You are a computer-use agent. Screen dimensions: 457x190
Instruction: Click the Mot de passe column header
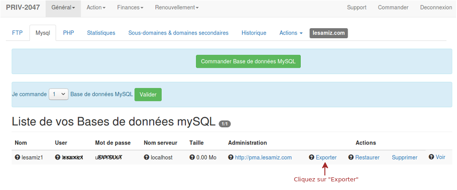[x=113, y=143]
